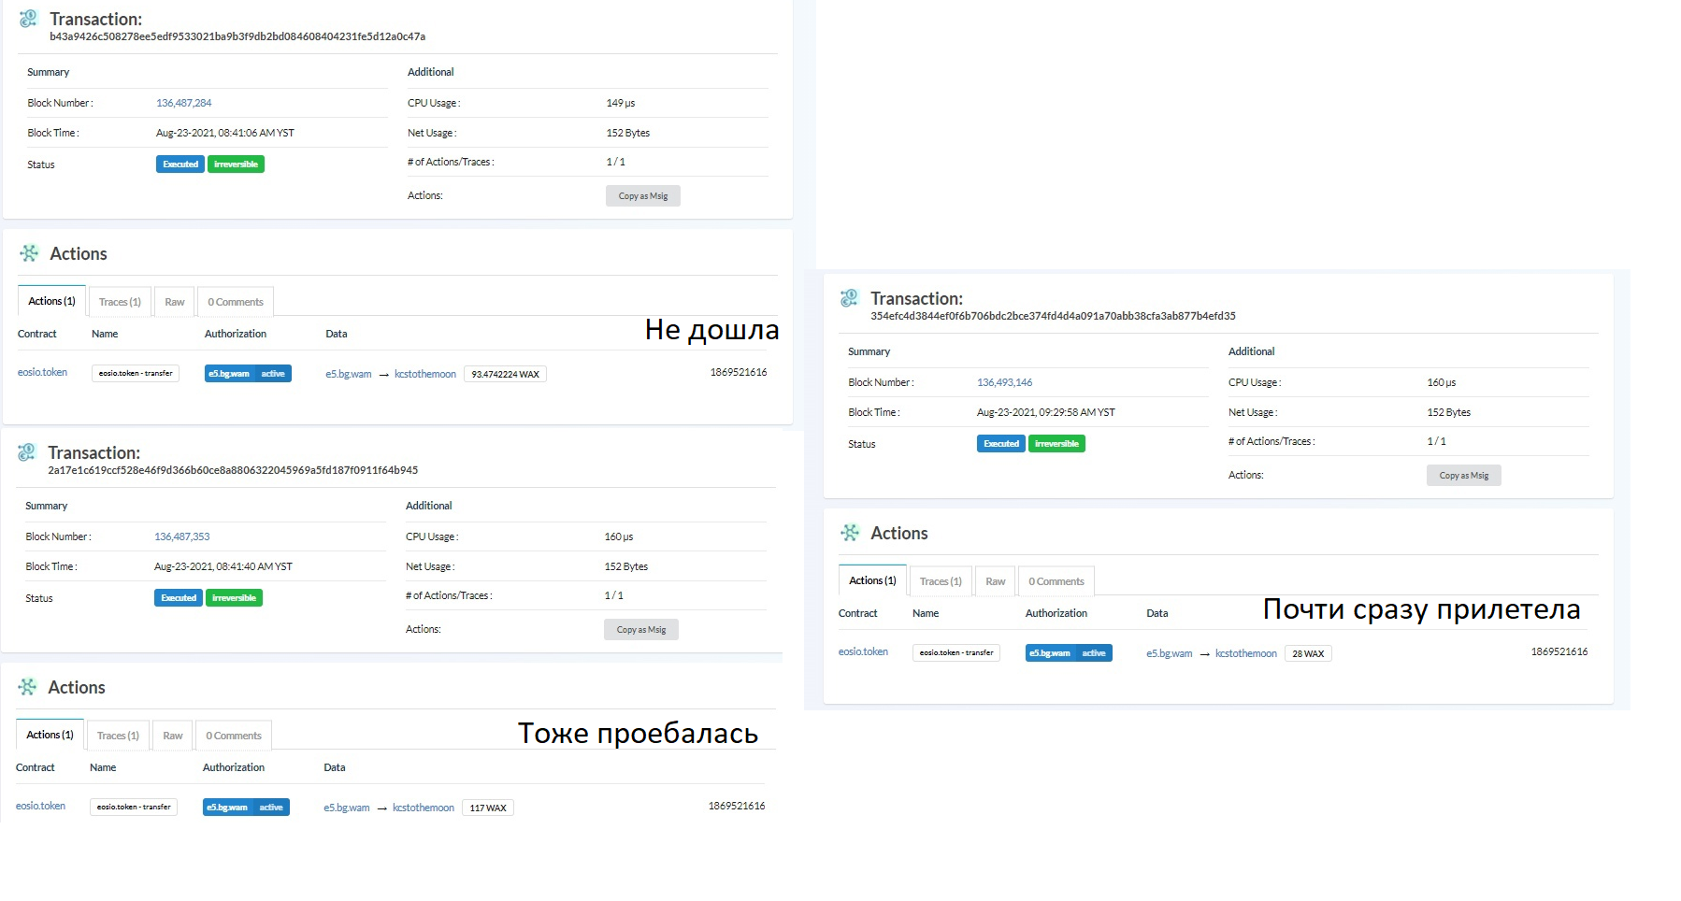Open recipient kcstothemoon in 28 WAX data
Image resolution: width=1681 pixels, height=901 pixels.
click(1246, 653)
